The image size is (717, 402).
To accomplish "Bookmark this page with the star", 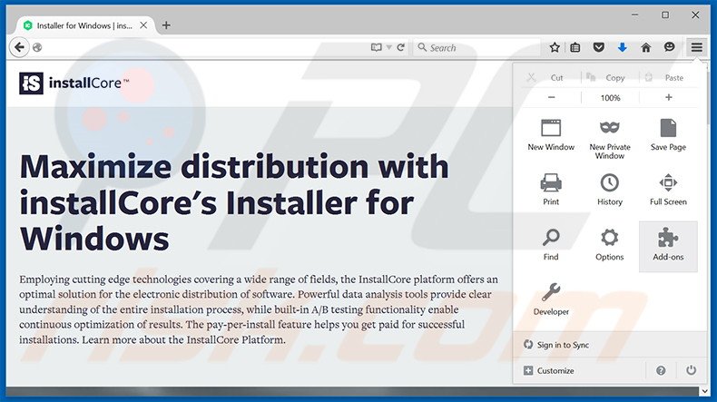I will 555,47.
